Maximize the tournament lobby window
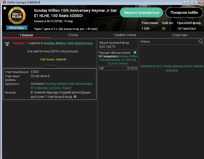Viewport: 204px width, 159px height. click(x=194, y=2)
